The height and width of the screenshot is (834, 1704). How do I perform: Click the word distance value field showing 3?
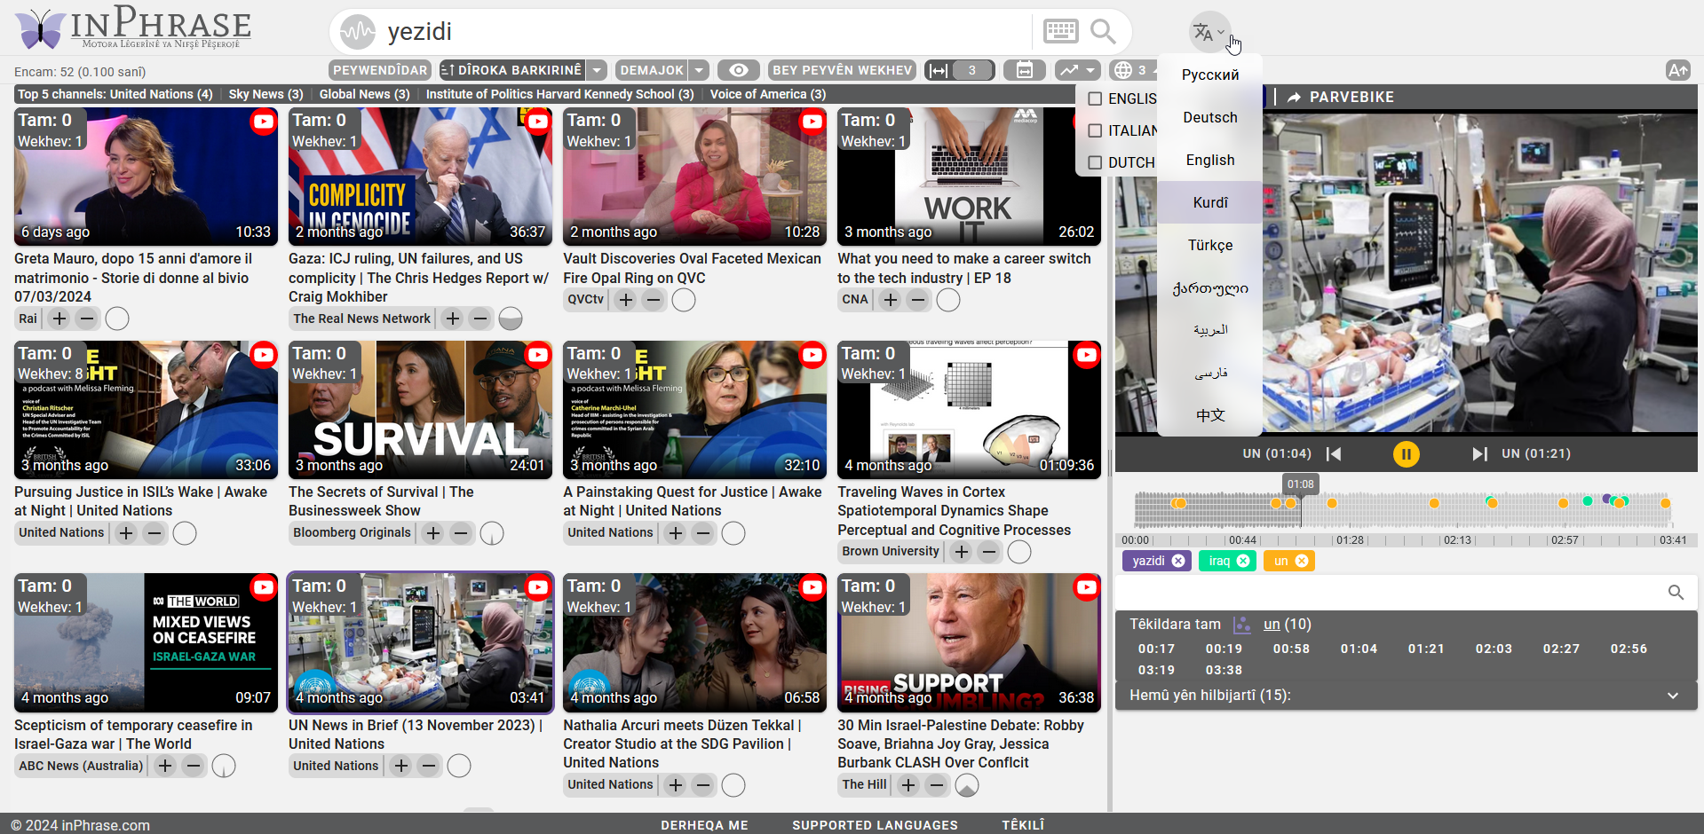click(972, 70)
